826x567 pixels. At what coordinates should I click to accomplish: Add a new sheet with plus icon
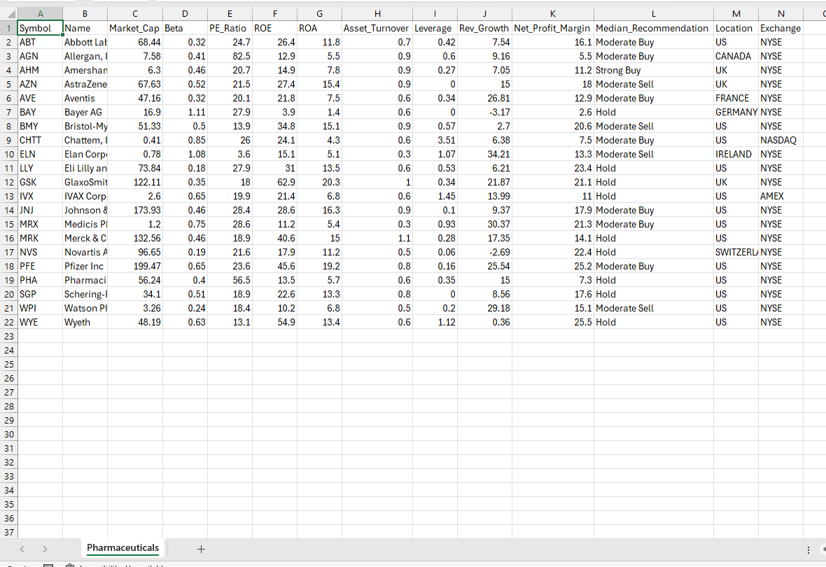[201, 549]
